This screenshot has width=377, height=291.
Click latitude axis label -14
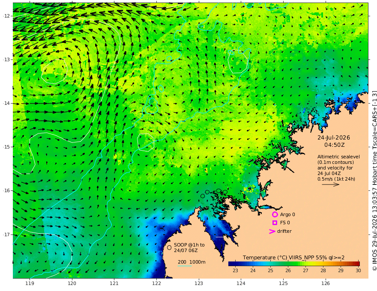(x=7, y=103)
